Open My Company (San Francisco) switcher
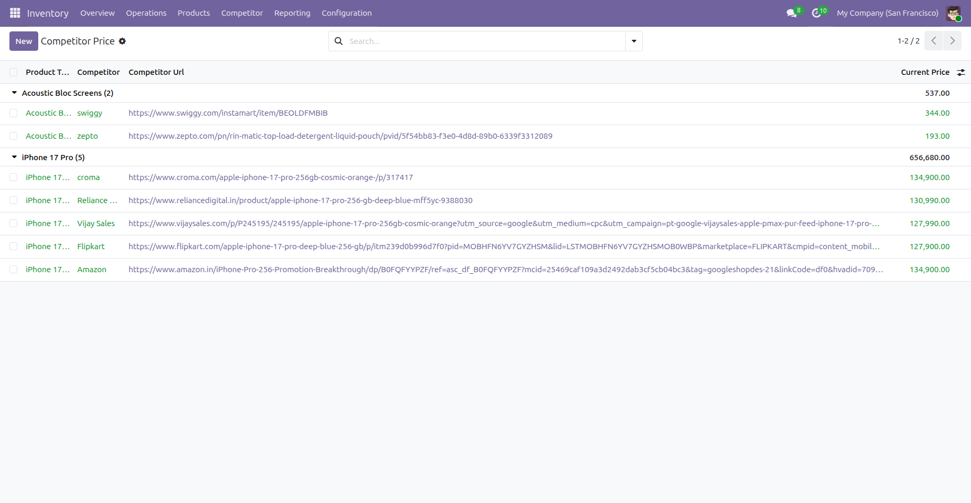Viewport: 971px width, 503px height. pyautogui.click(x=887, y=13)
